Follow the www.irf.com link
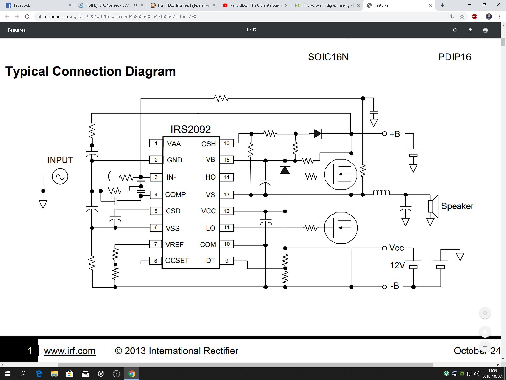This screenshot has width=506, height=380. 70,351
